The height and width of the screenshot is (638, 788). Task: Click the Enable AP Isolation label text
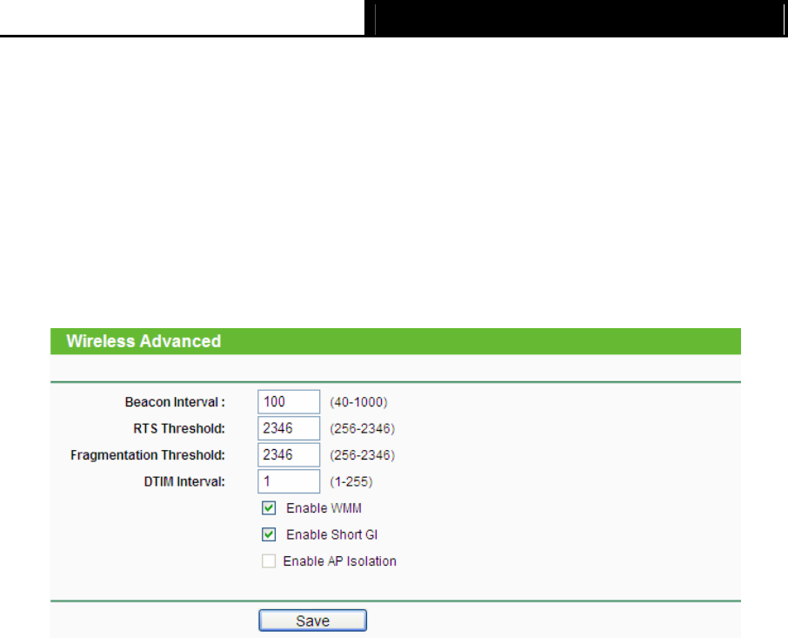coord(340,561)
